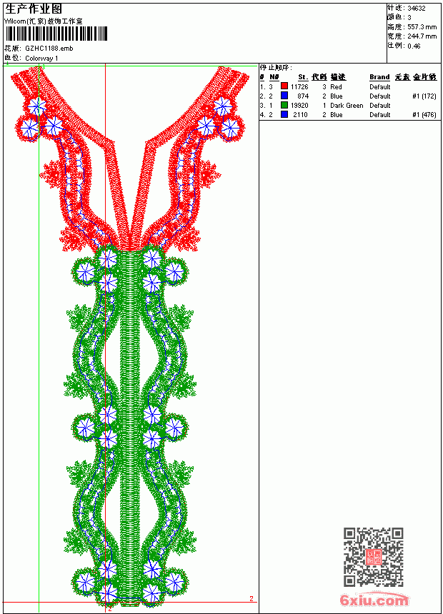The height and width of the screenshot is (614, 443).
Task: Select the Colorway 1 label
Action: (x=41, y=59)
